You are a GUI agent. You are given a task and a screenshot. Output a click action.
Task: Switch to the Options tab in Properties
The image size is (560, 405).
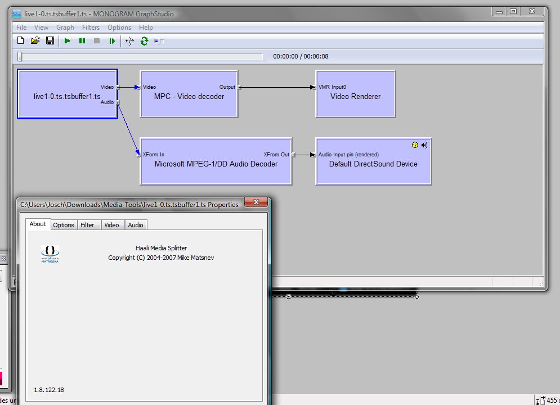pyautogui.click(x=64, y=225)
